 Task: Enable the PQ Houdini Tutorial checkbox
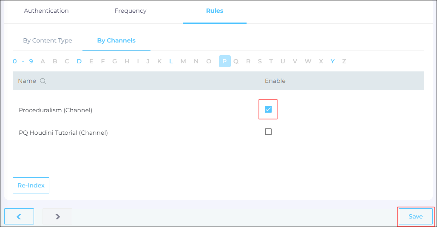(x=268, y=132)
